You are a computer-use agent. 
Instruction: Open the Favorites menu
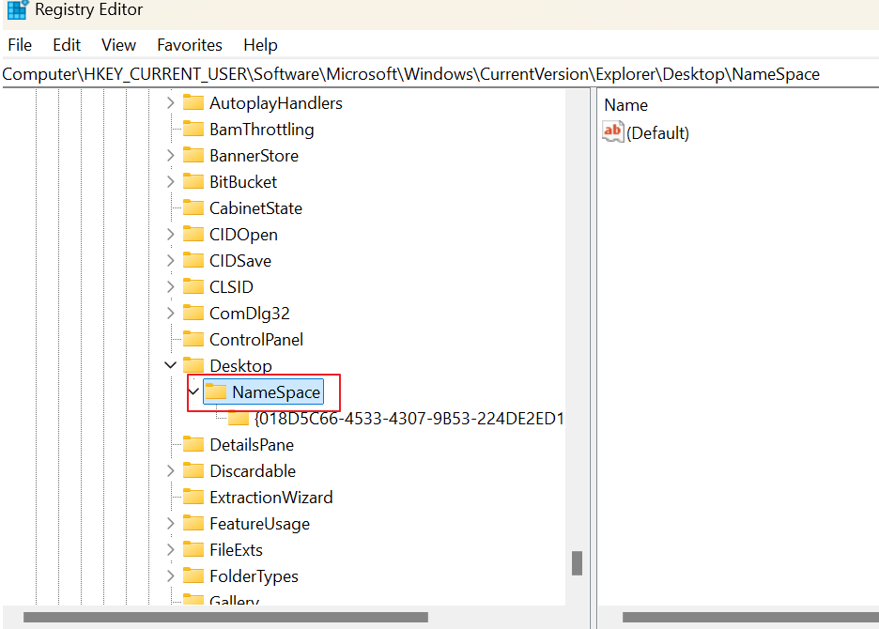[190, 45]
